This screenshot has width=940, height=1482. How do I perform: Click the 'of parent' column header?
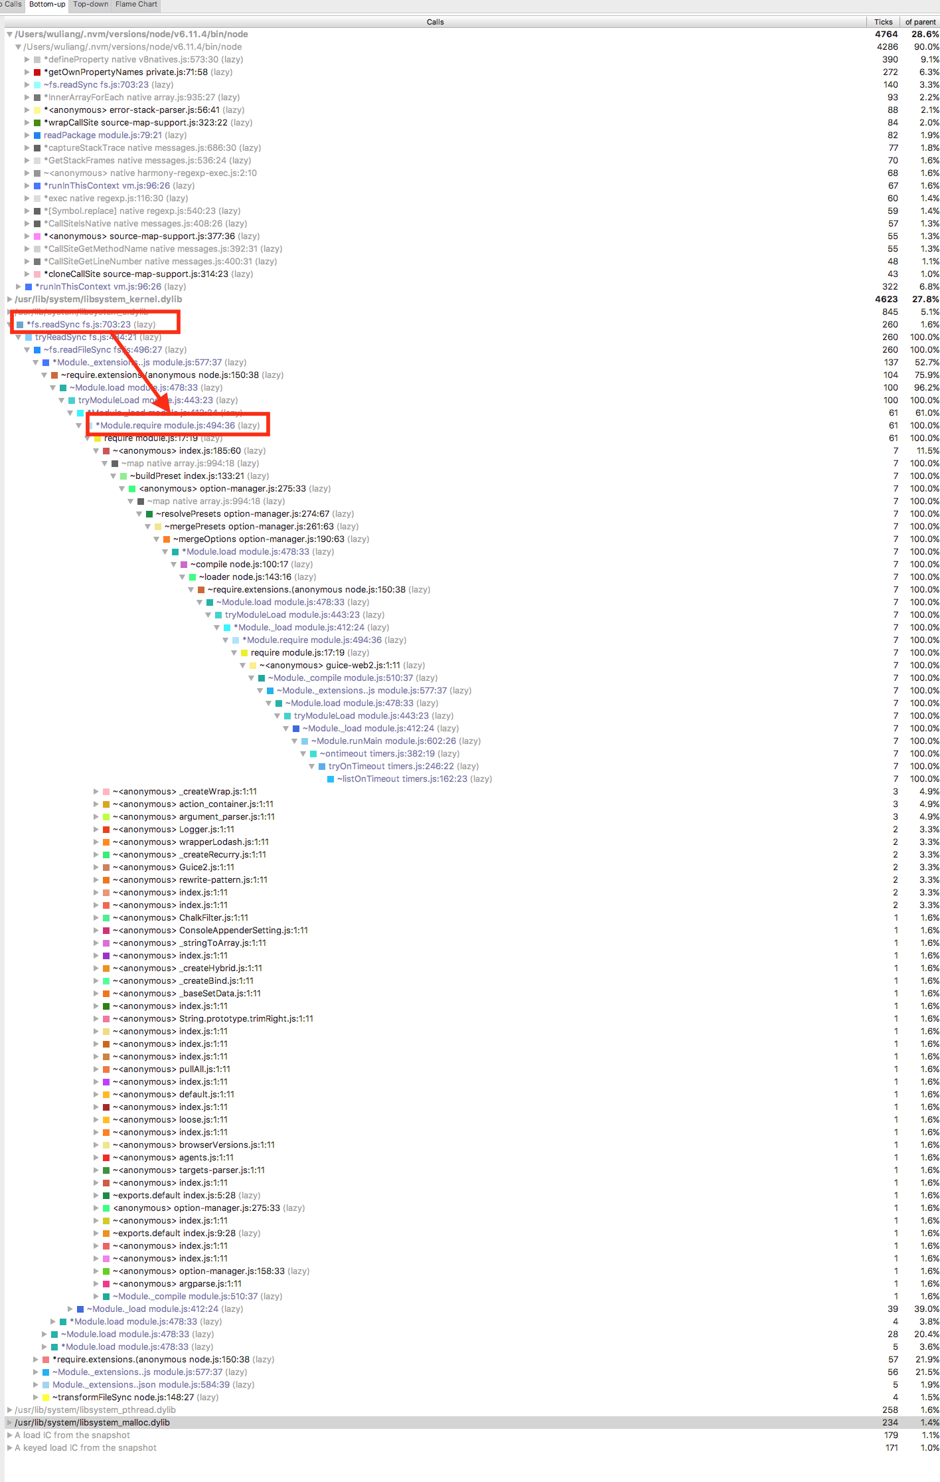tap(920, 22)
